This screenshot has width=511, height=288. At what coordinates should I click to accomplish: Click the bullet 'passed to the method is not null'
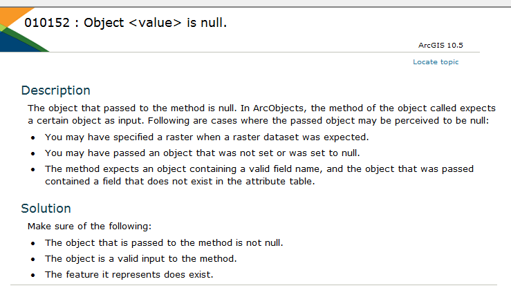[163, 242]
